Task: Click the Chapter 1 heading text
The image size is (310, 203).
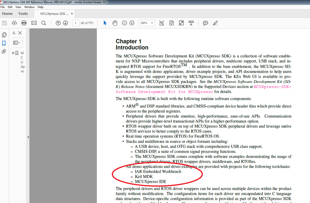Action: tap(128, 41)
